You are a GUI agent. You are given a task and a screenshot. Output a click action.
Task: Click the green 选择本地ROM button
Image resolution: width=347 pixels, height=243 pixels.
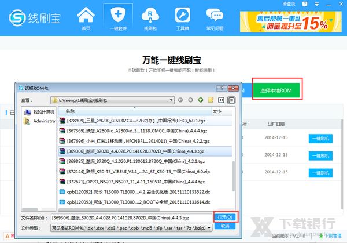[276, 90]
